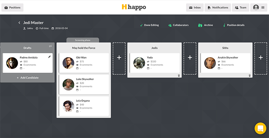Toggle visibility of the Drafts column

point(50,46)
